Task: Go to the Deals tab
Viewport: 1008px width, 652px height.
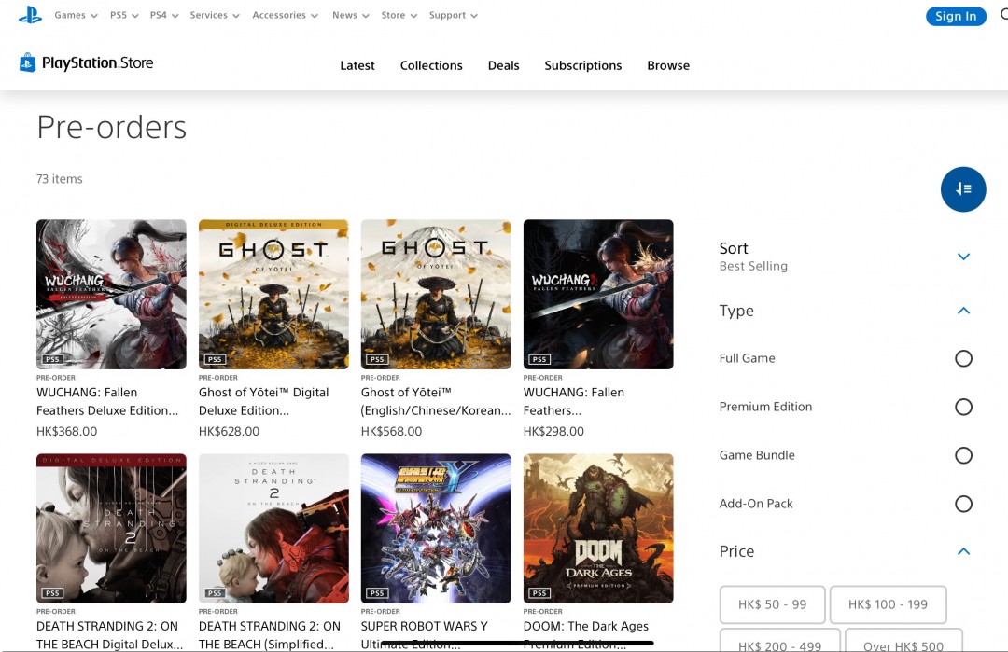Action: pyautogui.click(x=503, y=65)
